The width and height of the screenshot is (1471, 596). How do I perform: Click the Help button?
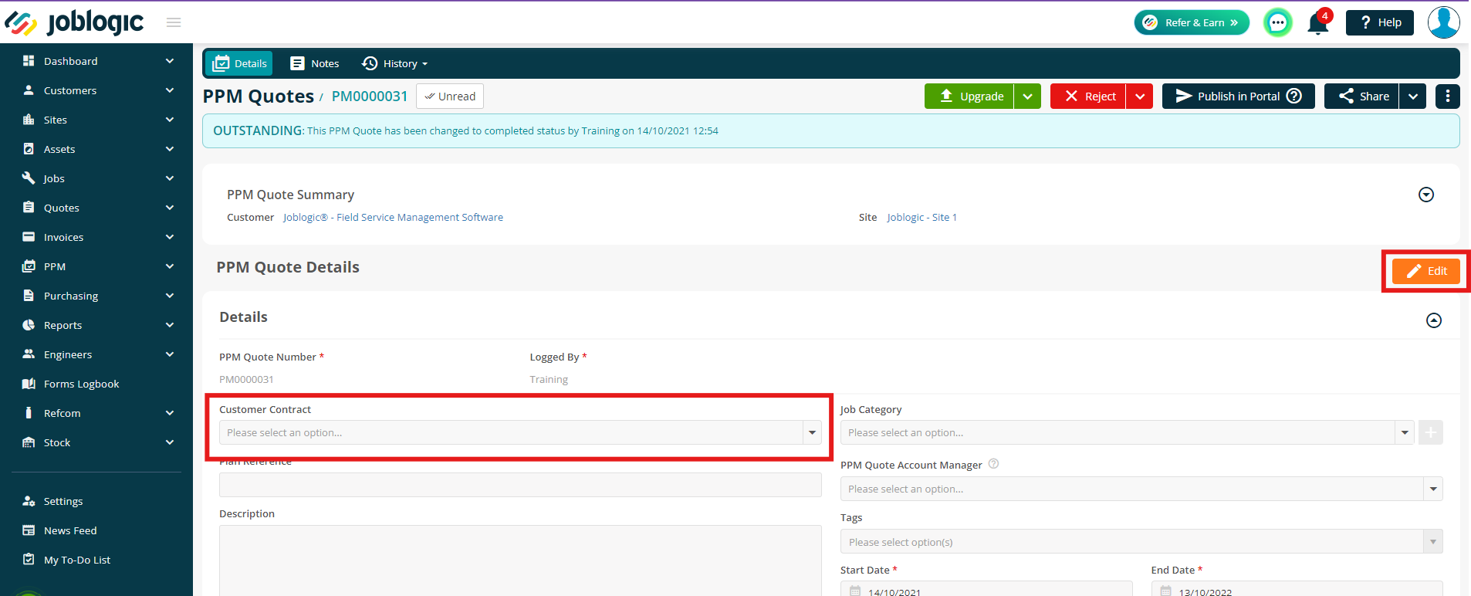pyautogui.click(x=1379, y=22)
